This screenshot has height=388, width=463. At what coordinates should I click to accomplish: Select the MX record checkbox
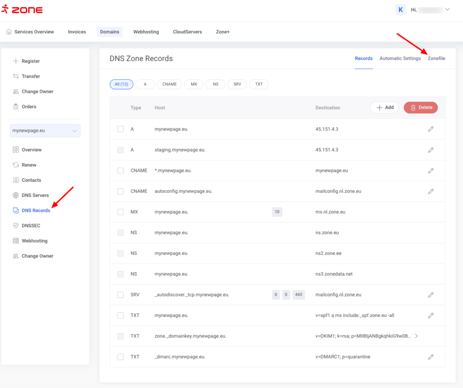point(120,212)
